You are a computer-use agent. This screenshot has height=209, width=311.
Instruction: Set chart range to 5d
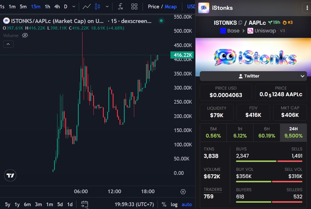coord(60,204)
